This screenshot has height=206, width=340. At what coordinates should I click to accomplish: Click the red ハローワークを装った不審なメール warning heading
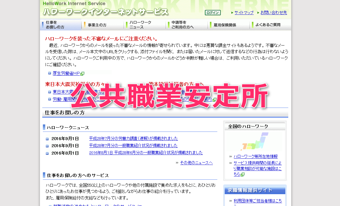(x=101, y=39)
